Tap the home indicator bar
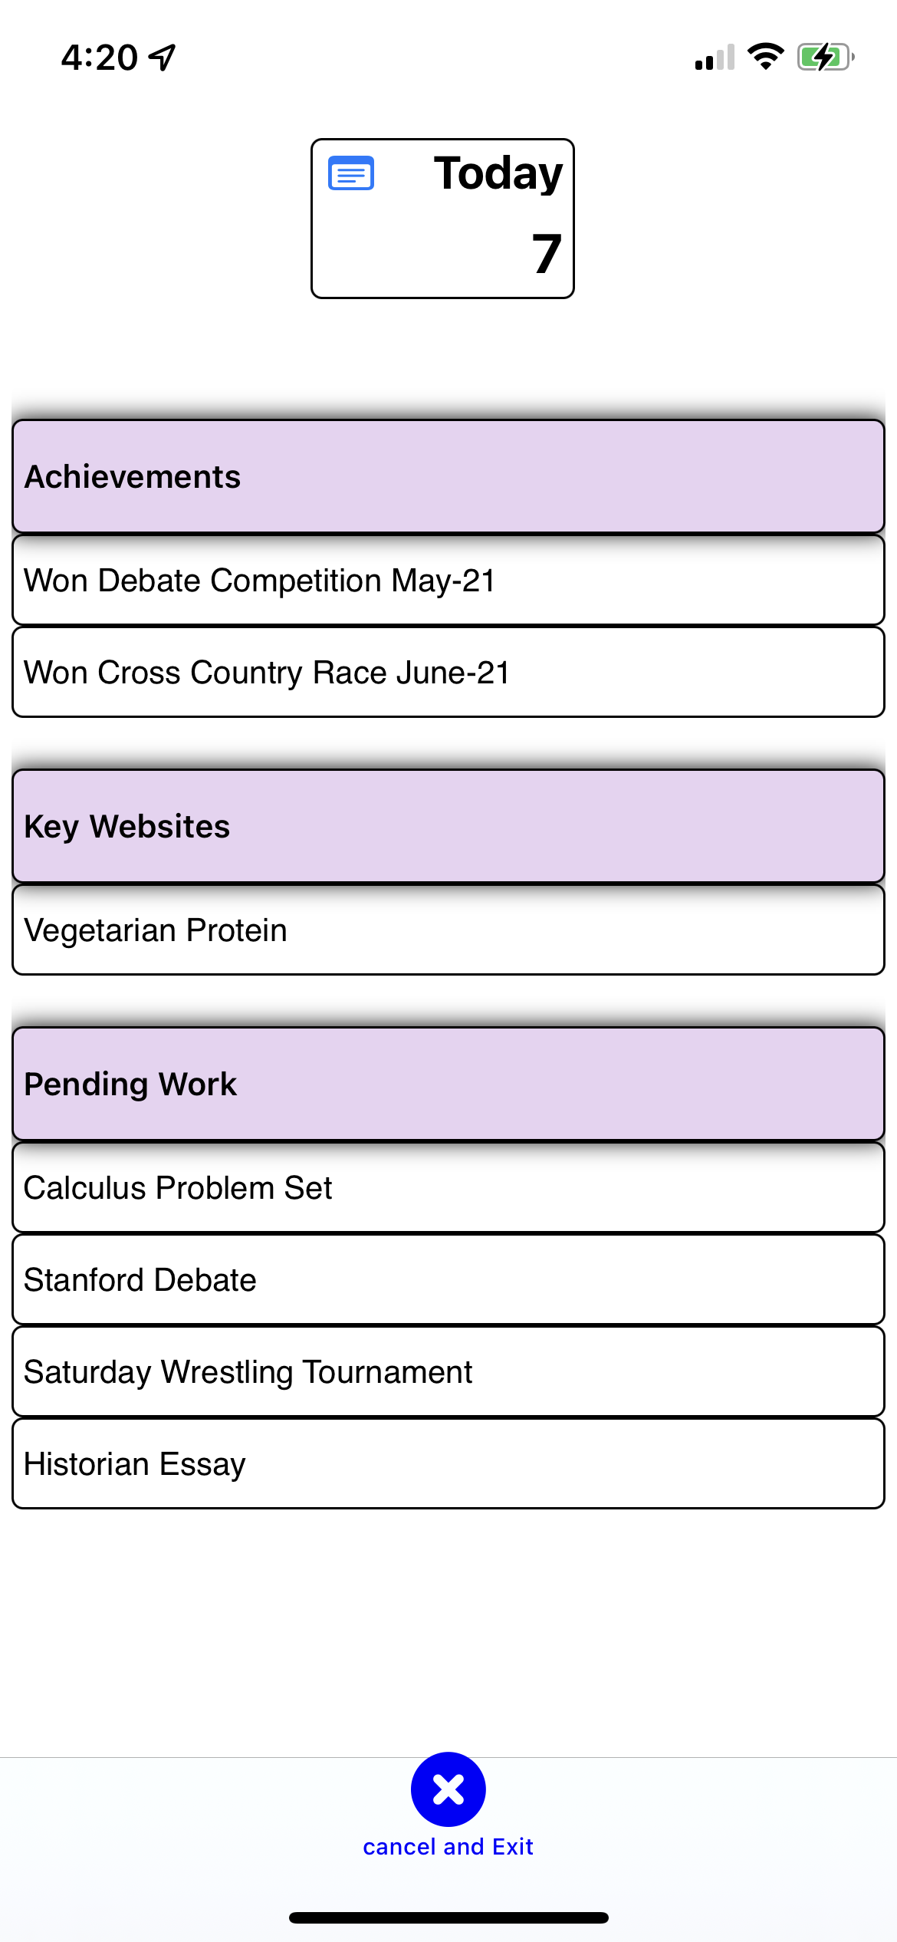 [449, 1917]
